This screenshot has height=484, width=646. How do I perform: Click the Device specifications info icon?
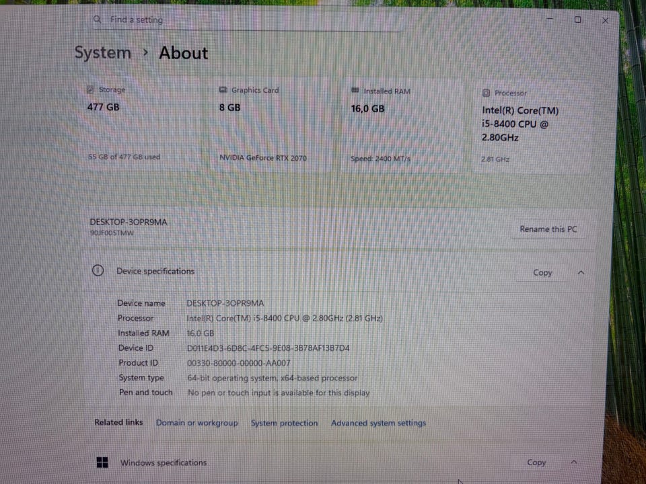(98, 270)
